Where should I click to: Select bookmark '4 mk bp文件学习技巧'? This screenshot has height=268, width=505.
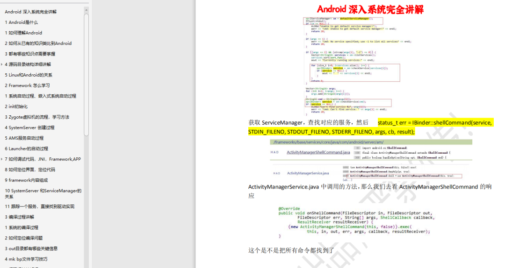point(26,259)
